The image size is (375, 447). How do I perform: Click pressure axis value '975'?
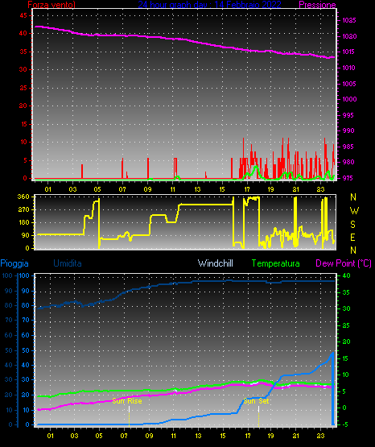point(348,178)
